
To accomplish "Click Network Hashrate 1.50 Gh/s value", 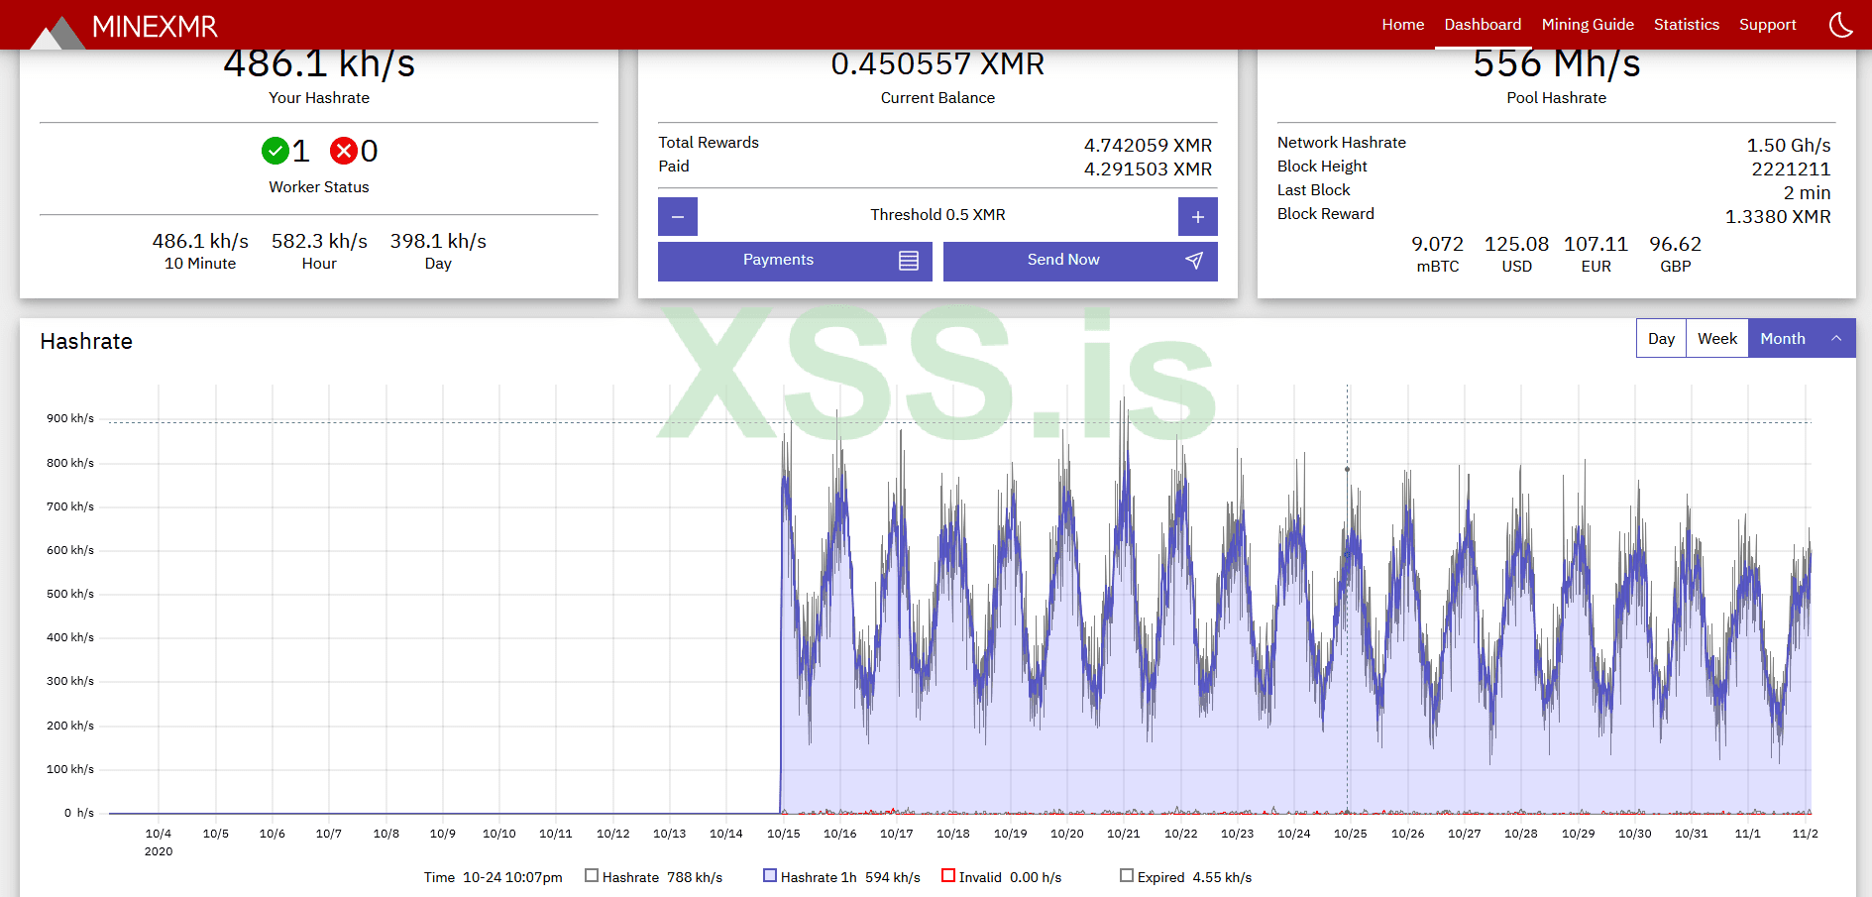I will [1789, 146].
